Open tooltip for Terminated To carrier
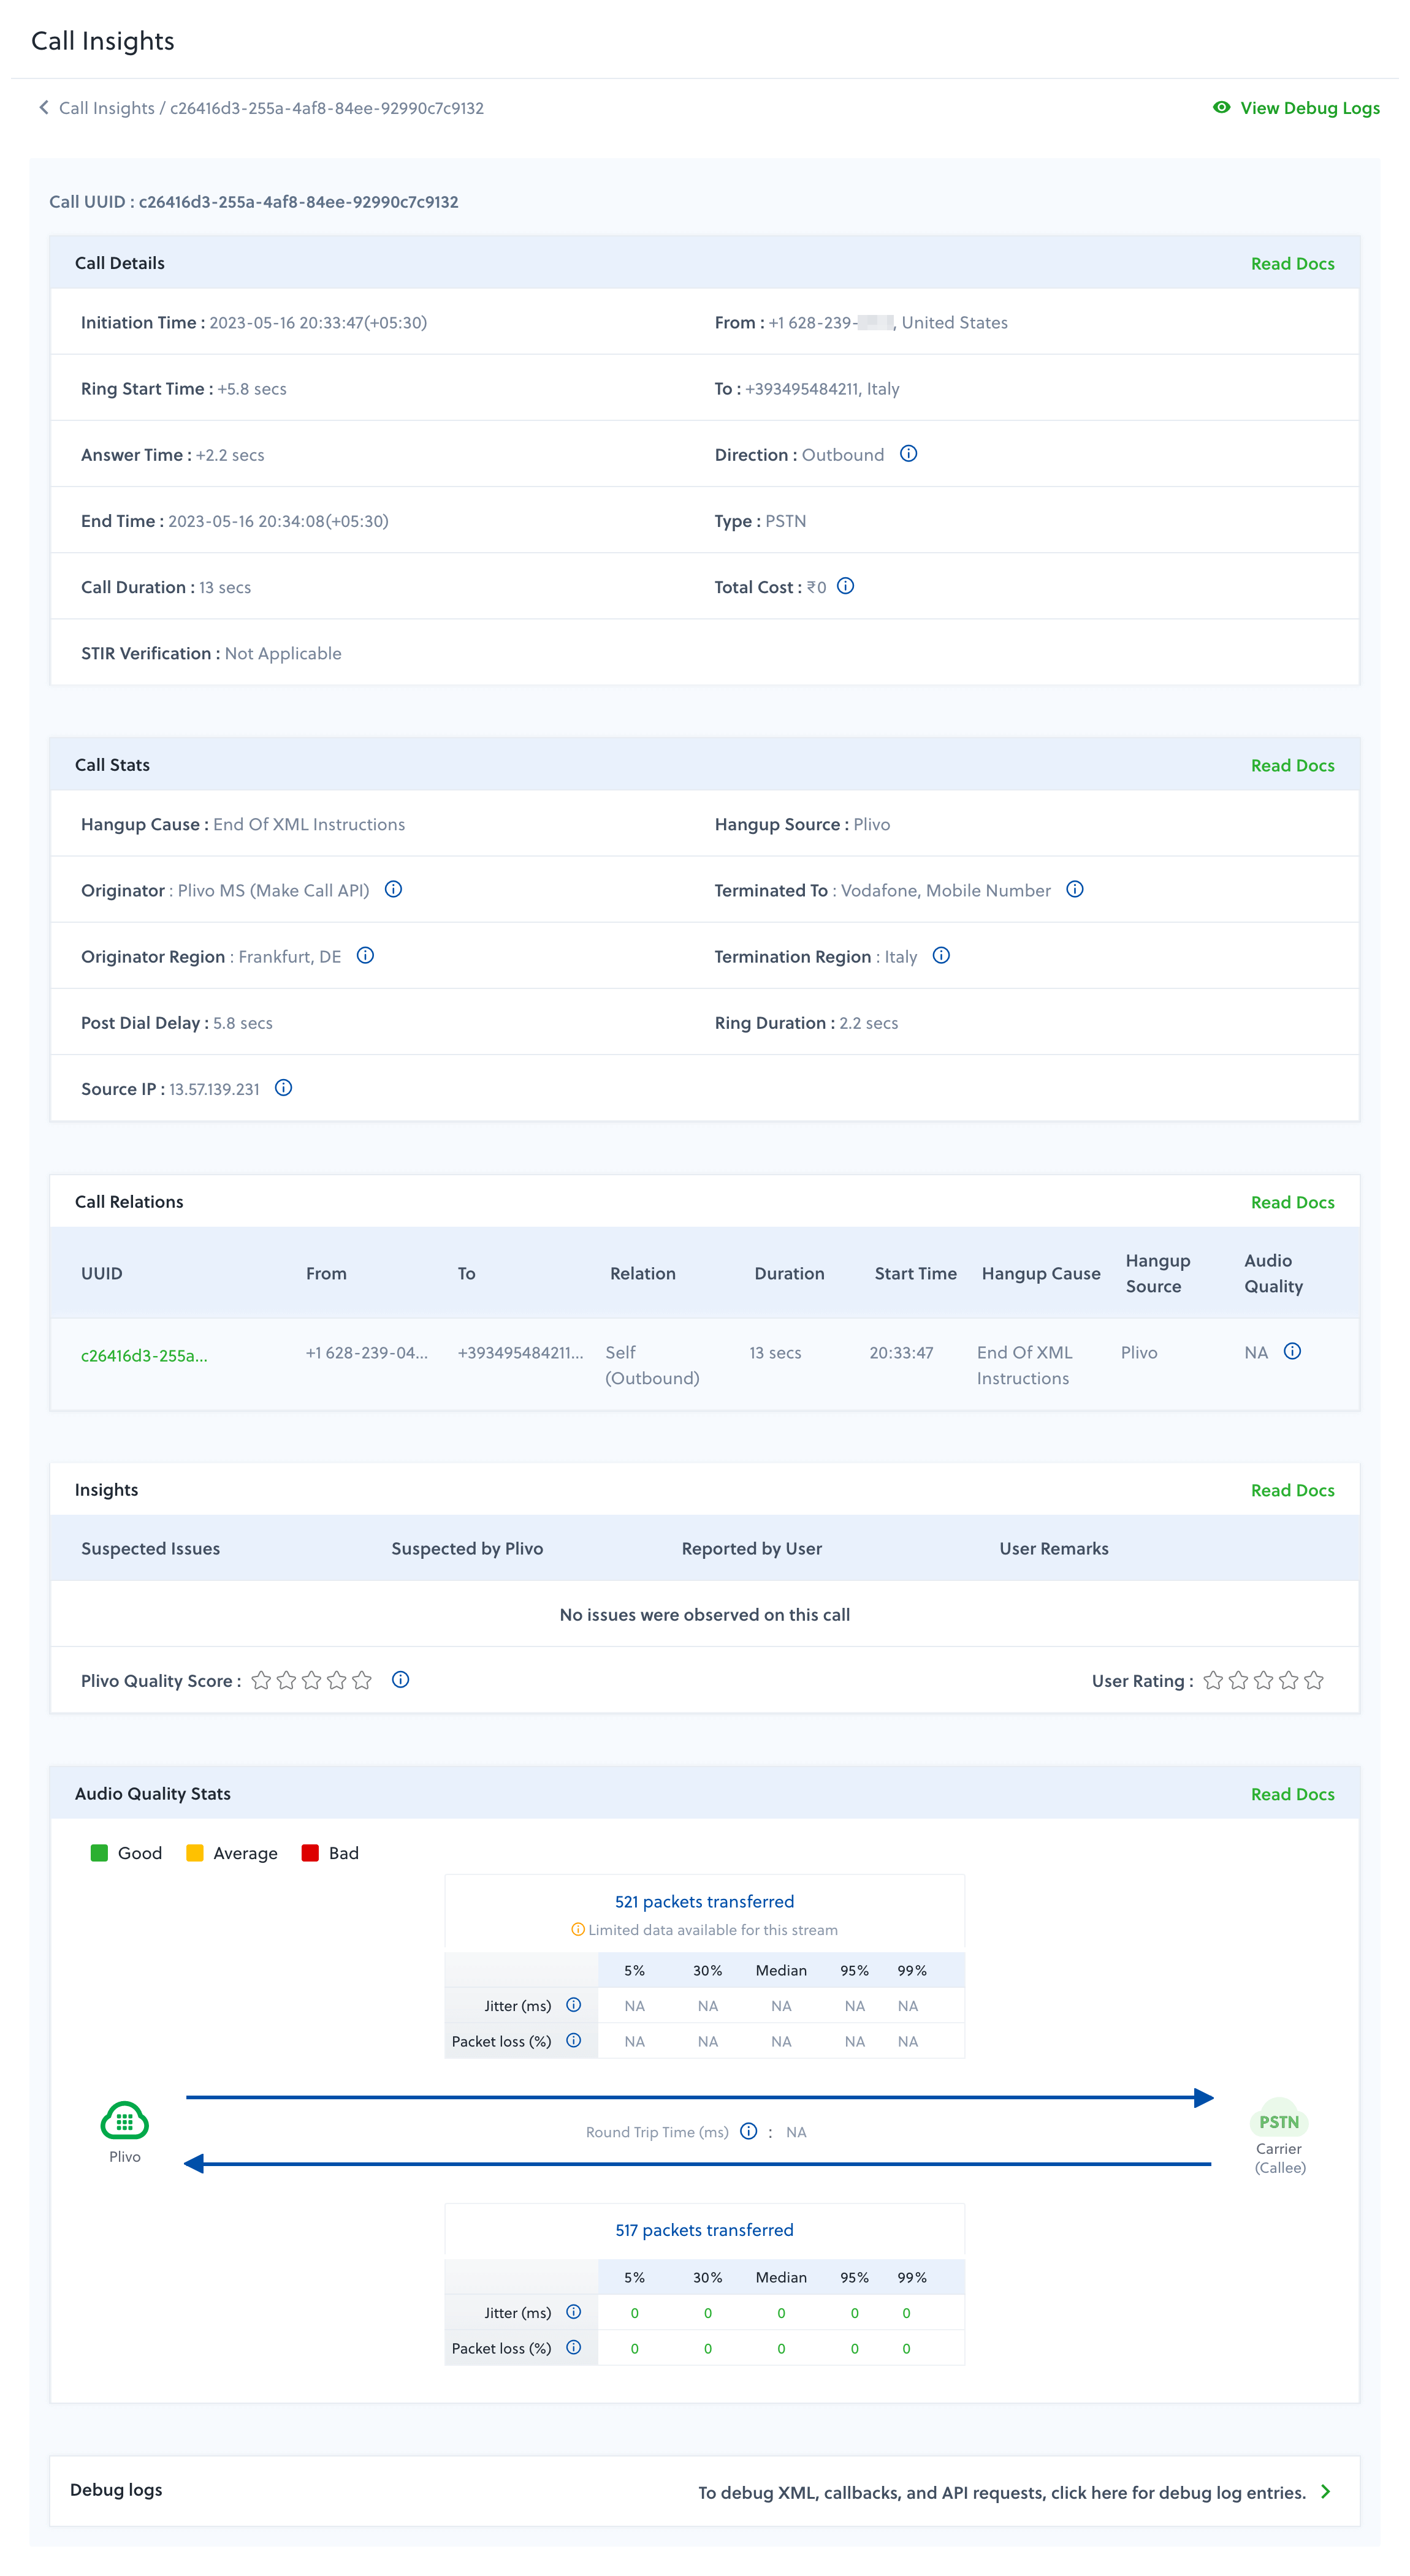The width and height of the screenshot is (1410, 2576). [1076, 889]
